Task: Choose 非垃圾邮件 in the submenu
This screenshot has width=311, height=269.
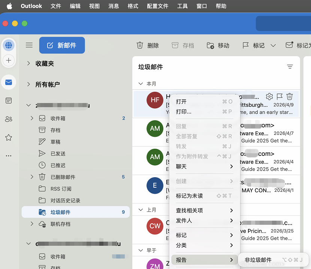Action: click(258, 260)
